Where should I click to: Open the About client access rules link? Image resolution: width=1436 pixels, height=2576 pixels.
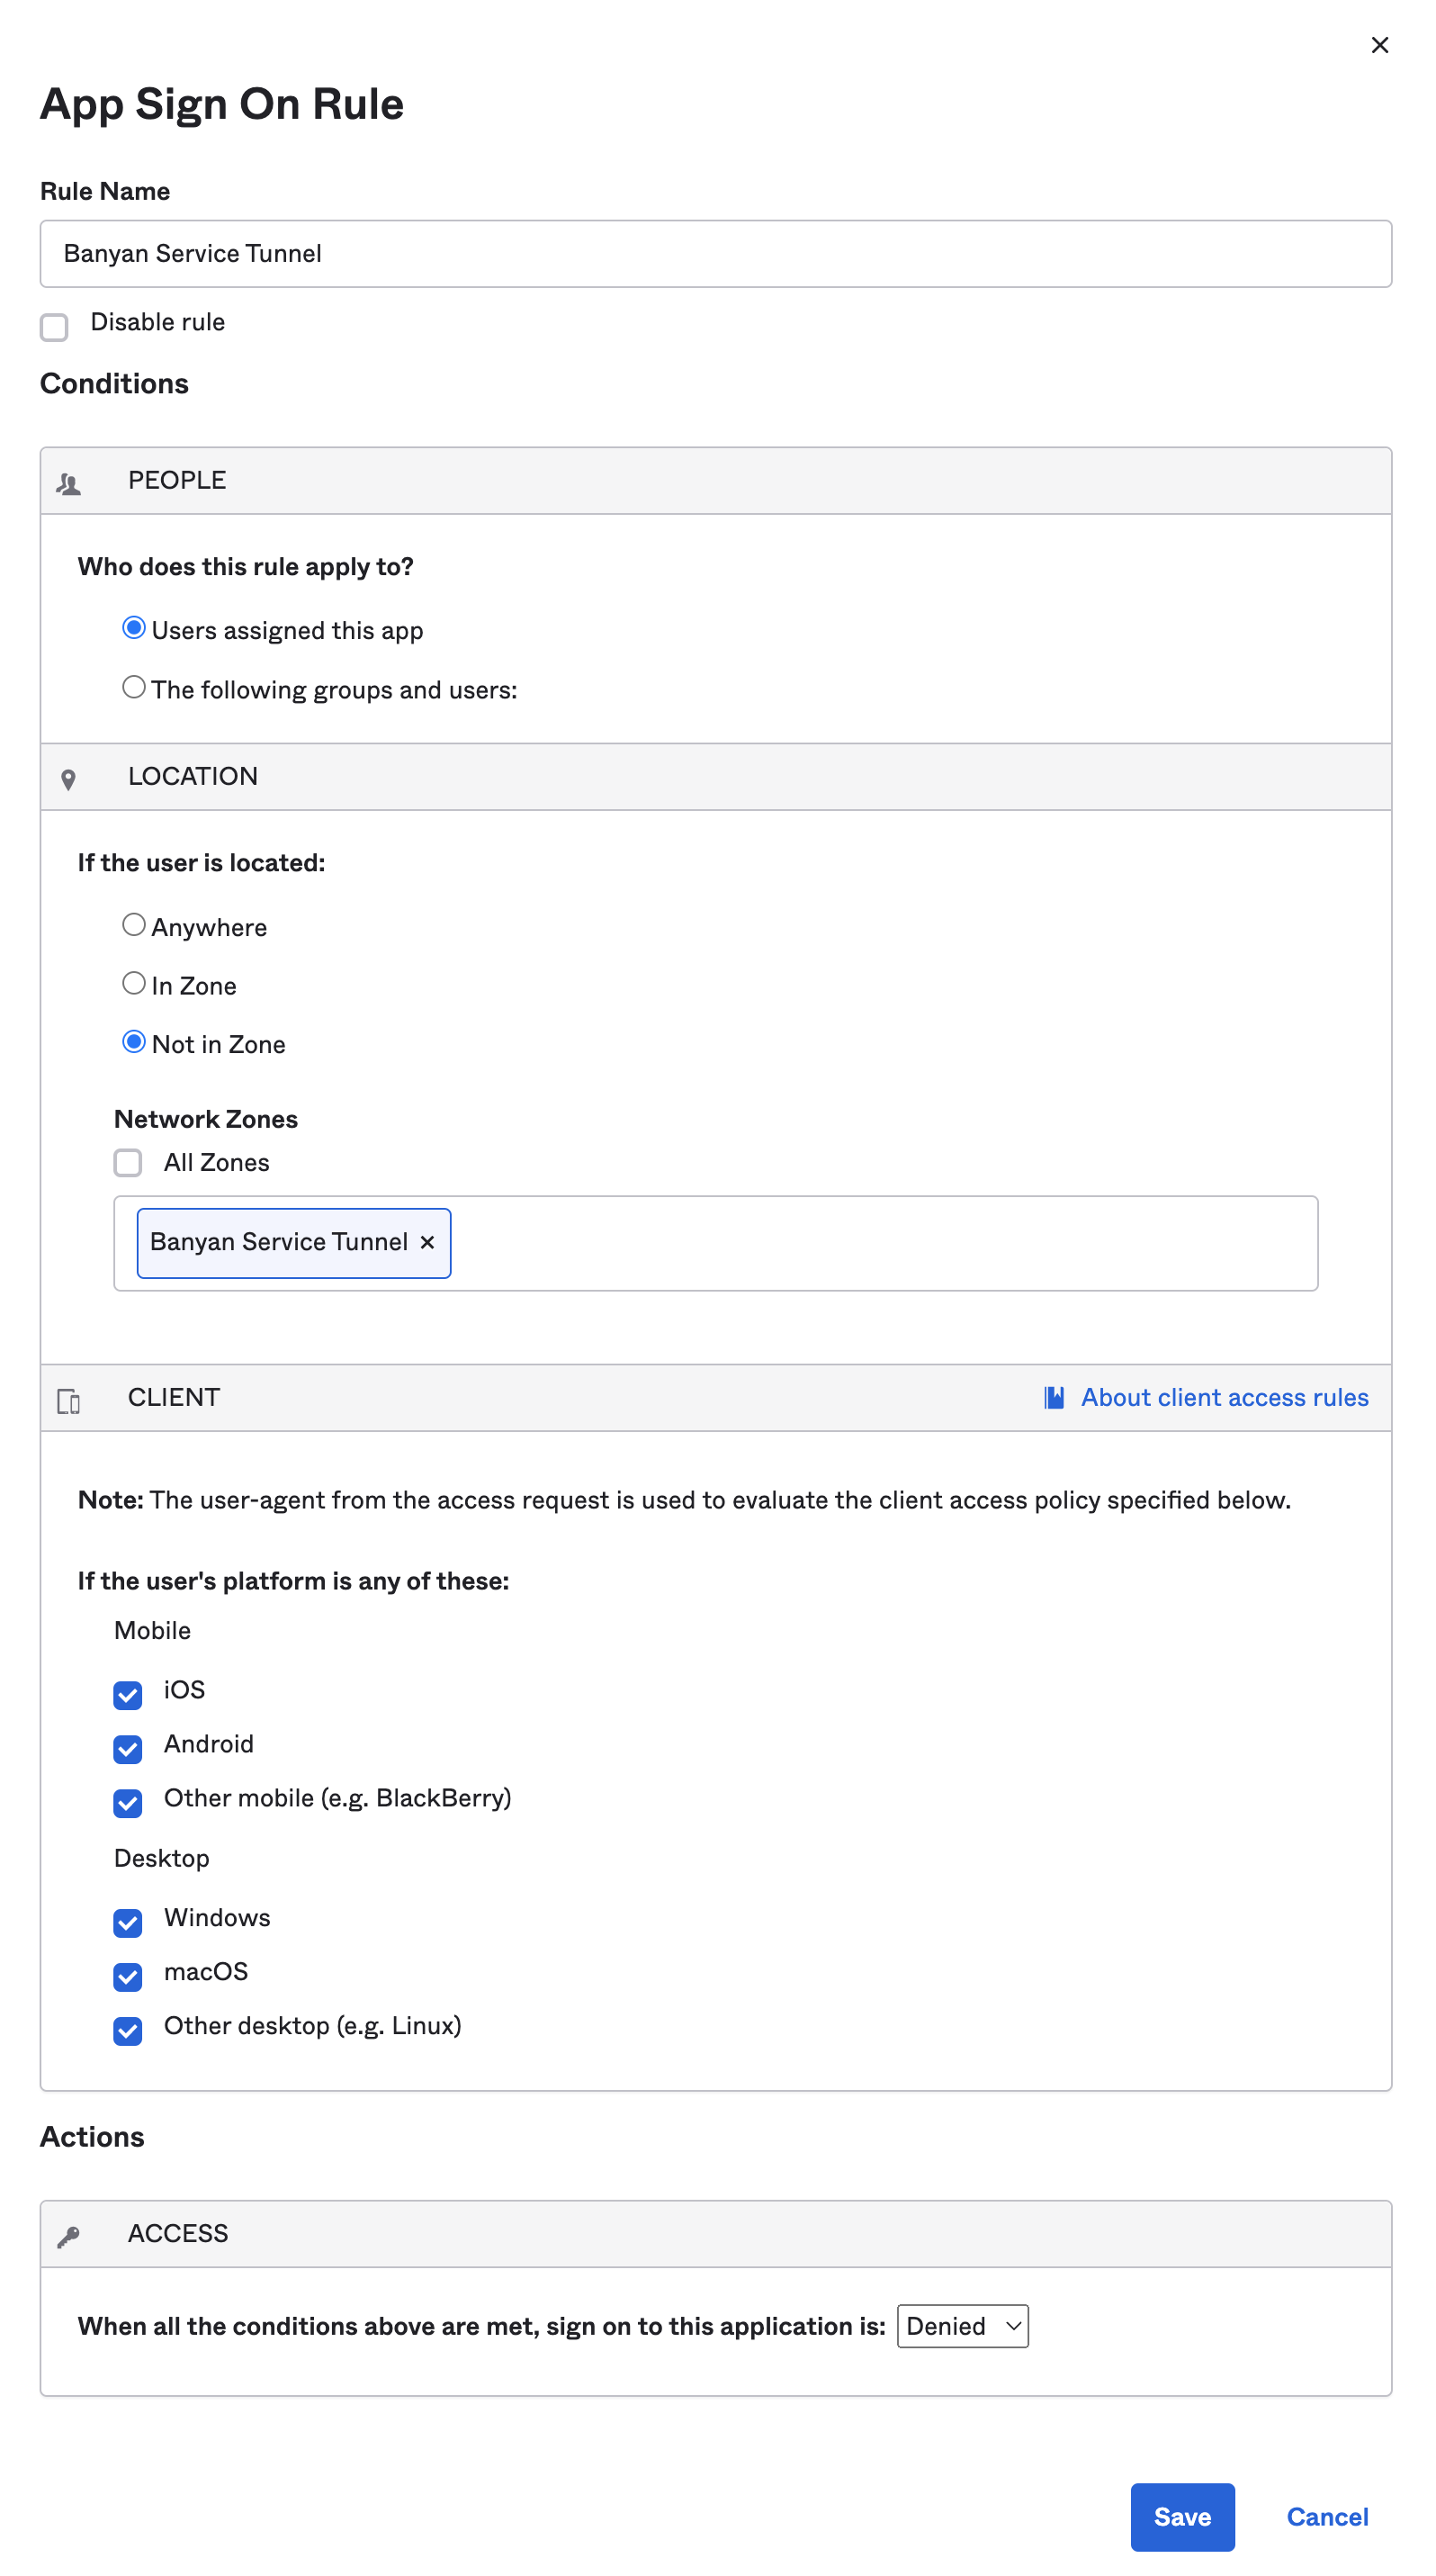click(x=1225, y=1397)
